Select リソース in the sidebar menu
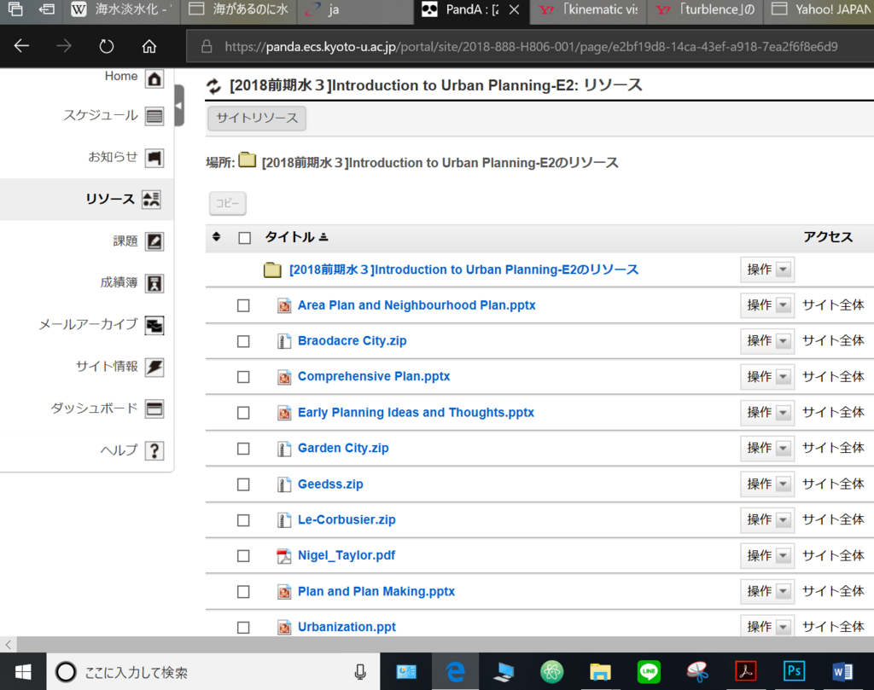 (86, 200)
